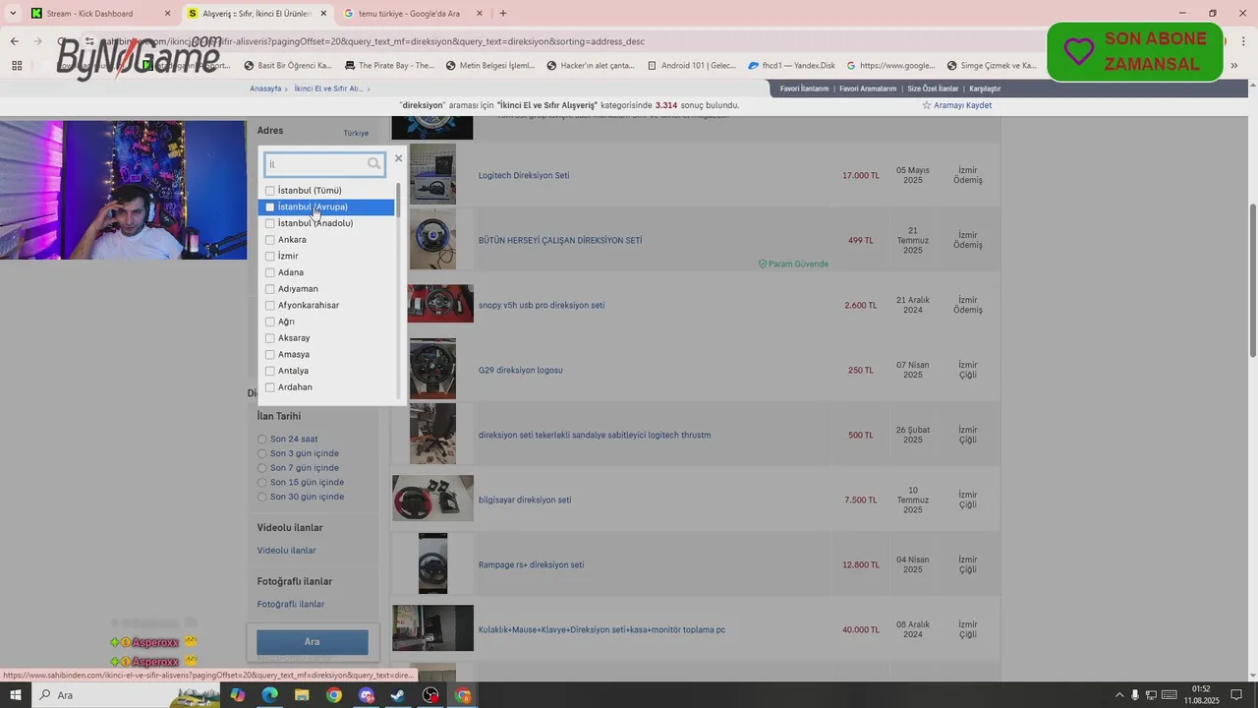Image resolution: width=1258 pixels, height=708 pixels.
Task: Click İkinci El ve Sıfır Alı... breadcrumb
Action: tap(329, 88)
